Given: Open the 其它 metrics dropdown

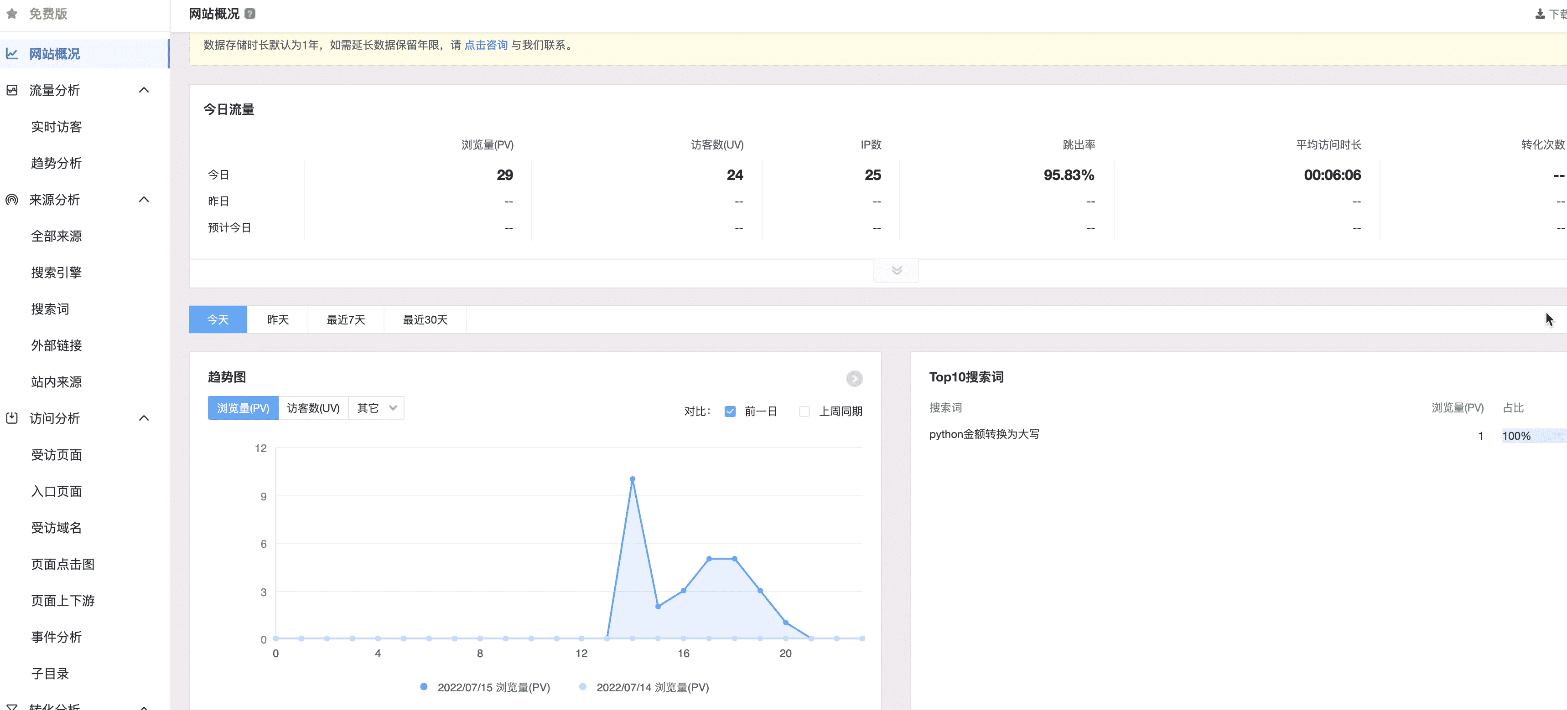Looking at the screenshot, I should tap(376, 408).
